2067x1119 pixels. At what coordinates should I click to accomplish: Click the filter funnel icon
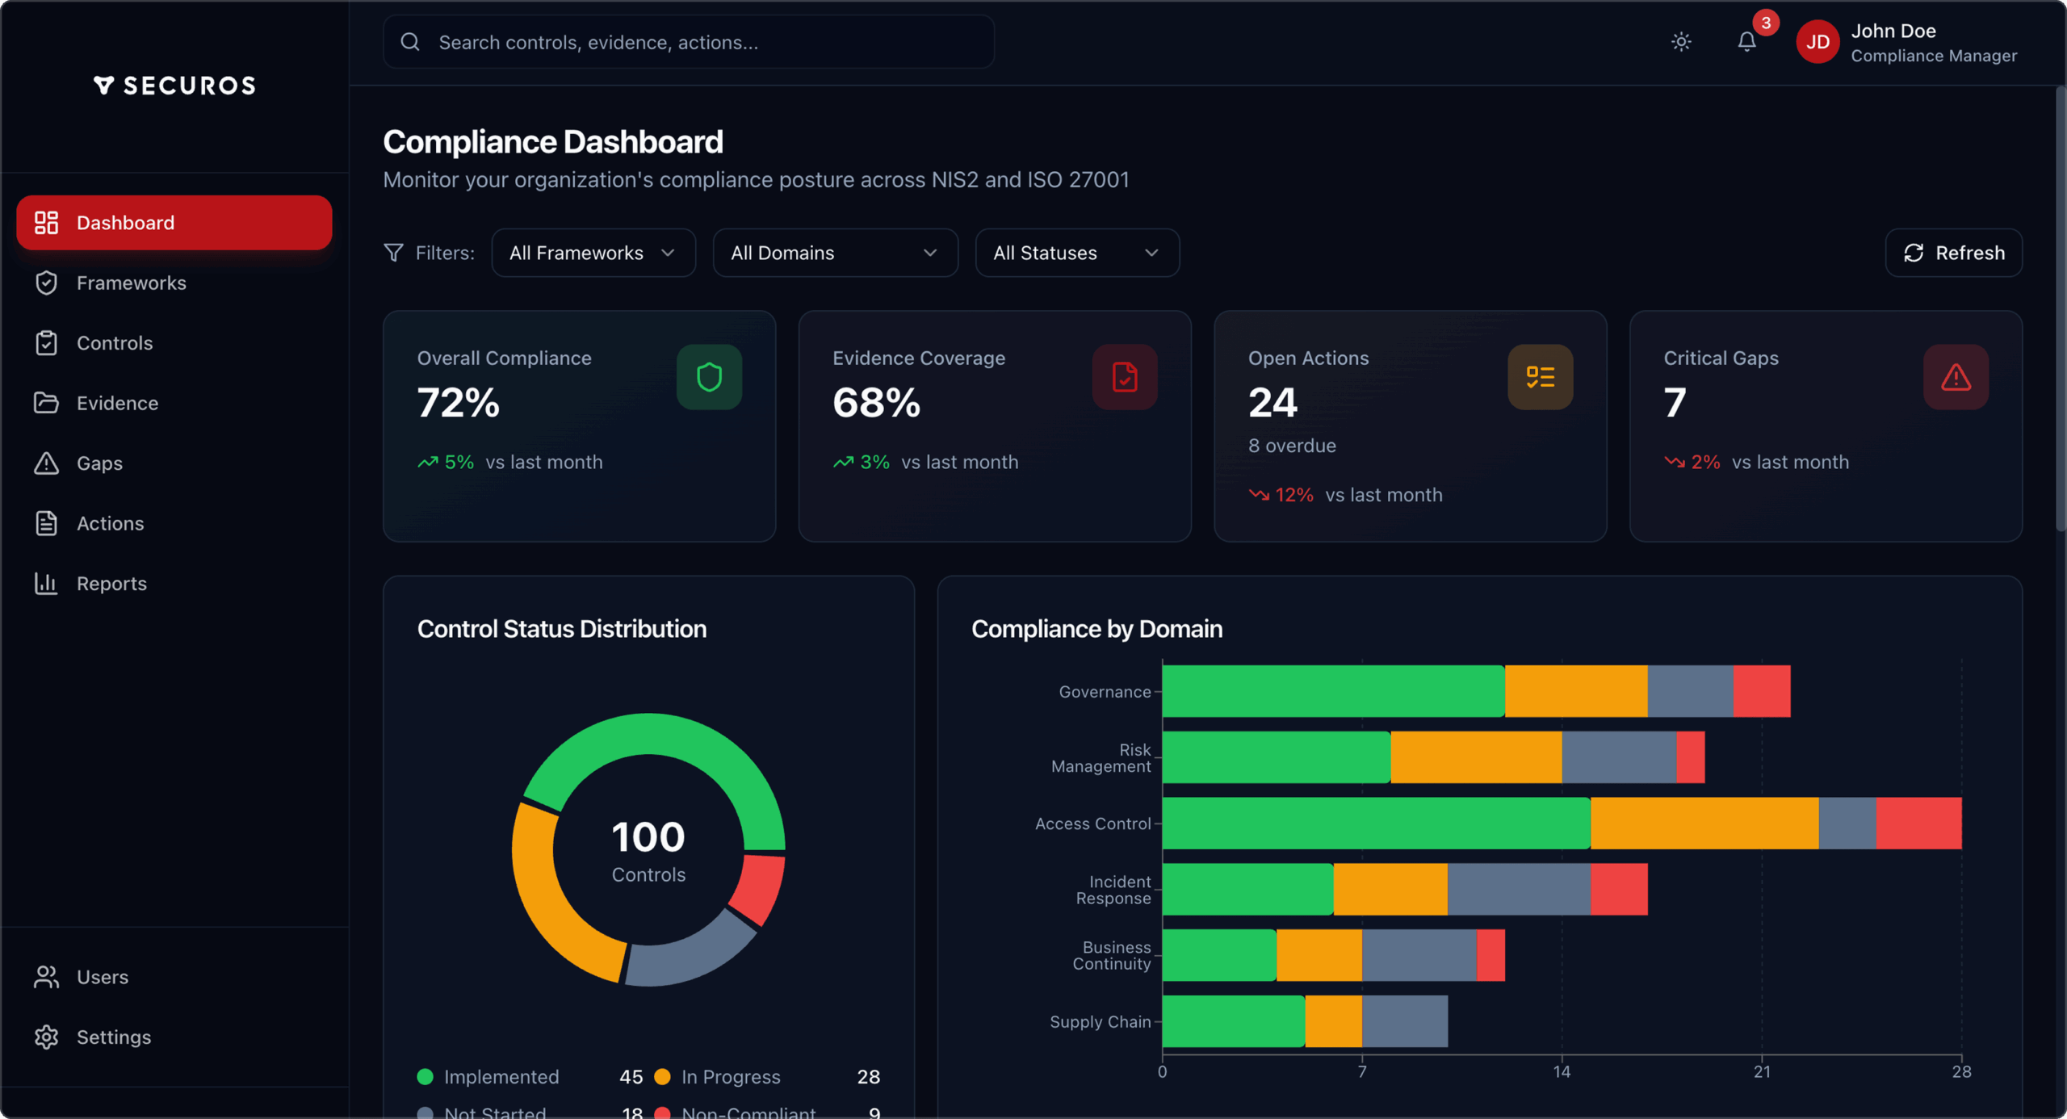(x=393, y=253)
